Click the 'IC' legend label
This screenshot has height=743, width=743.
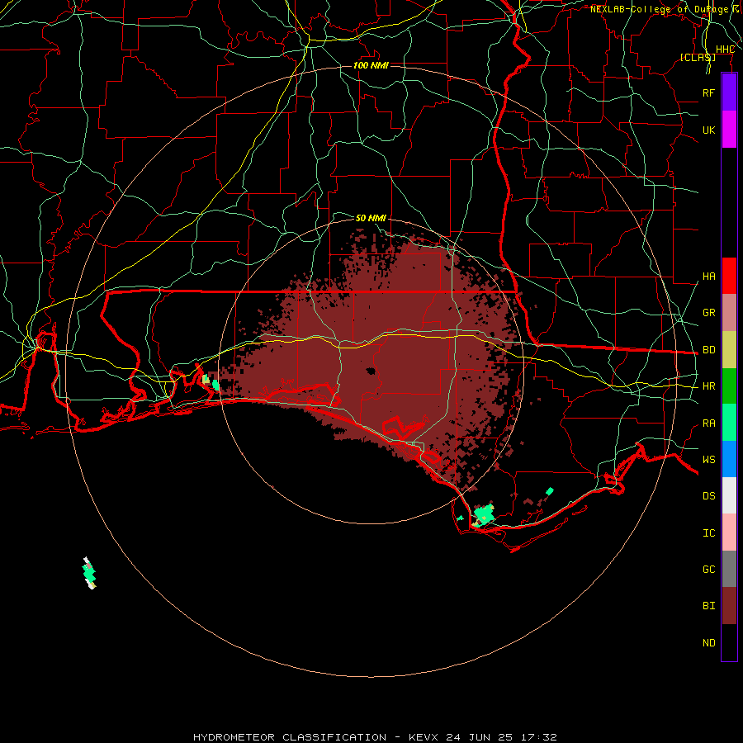coord(708,532)
